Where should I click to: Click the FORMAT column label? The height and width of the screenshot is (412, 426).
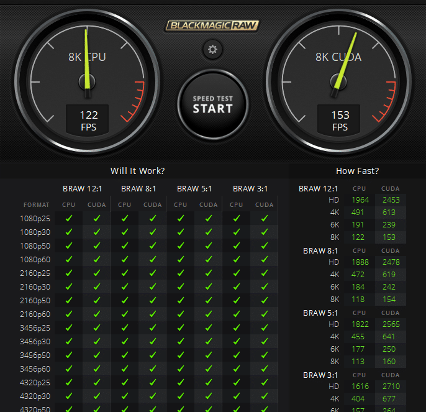37,205
